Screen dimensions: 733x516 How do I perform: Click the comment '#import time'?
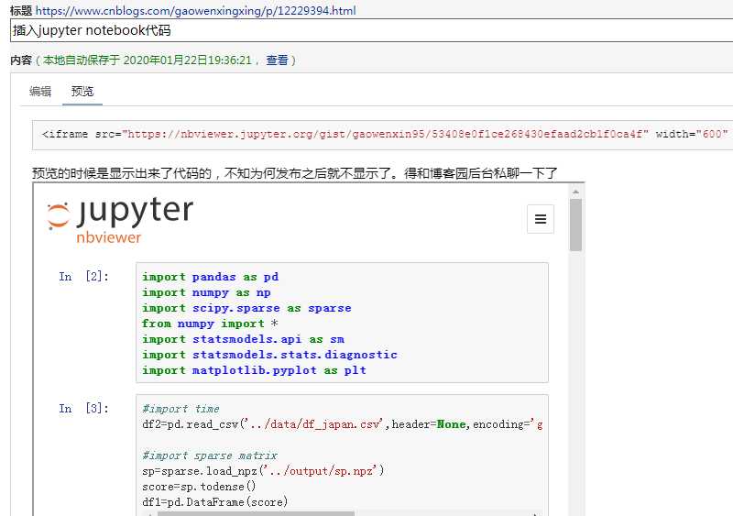tap(181, 409)
